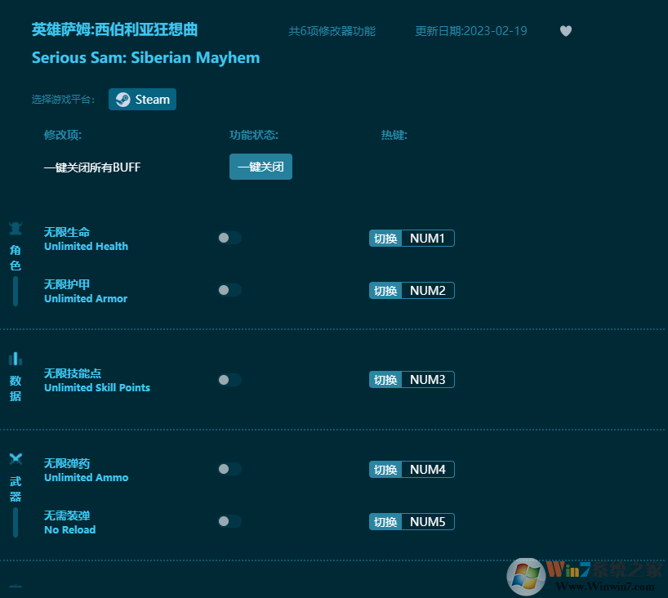
Task: Click 切换 next to NUM2
Action: (385, 291)
